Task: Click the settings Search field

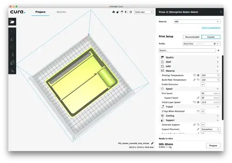Action: [x=187, y=50]
